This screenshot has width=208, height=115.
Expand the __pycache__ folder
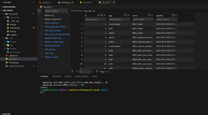click(x=5, y=17)
